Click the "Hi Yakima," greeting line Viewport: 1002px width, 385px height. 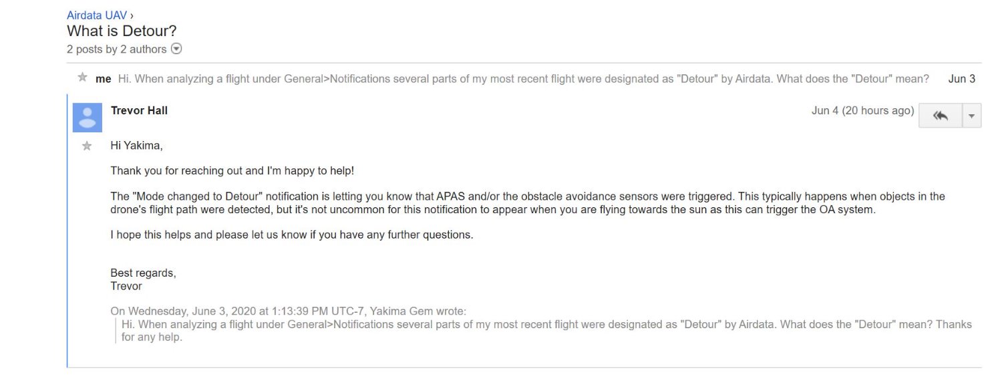click(x=137, y=145)
